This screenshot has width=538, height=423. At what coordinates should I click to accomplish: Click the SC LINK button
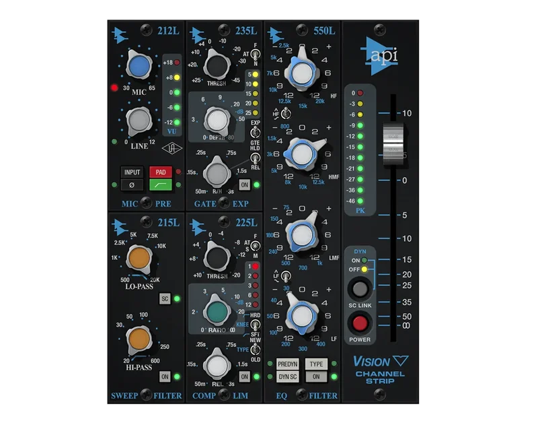[x=360, y=289]
